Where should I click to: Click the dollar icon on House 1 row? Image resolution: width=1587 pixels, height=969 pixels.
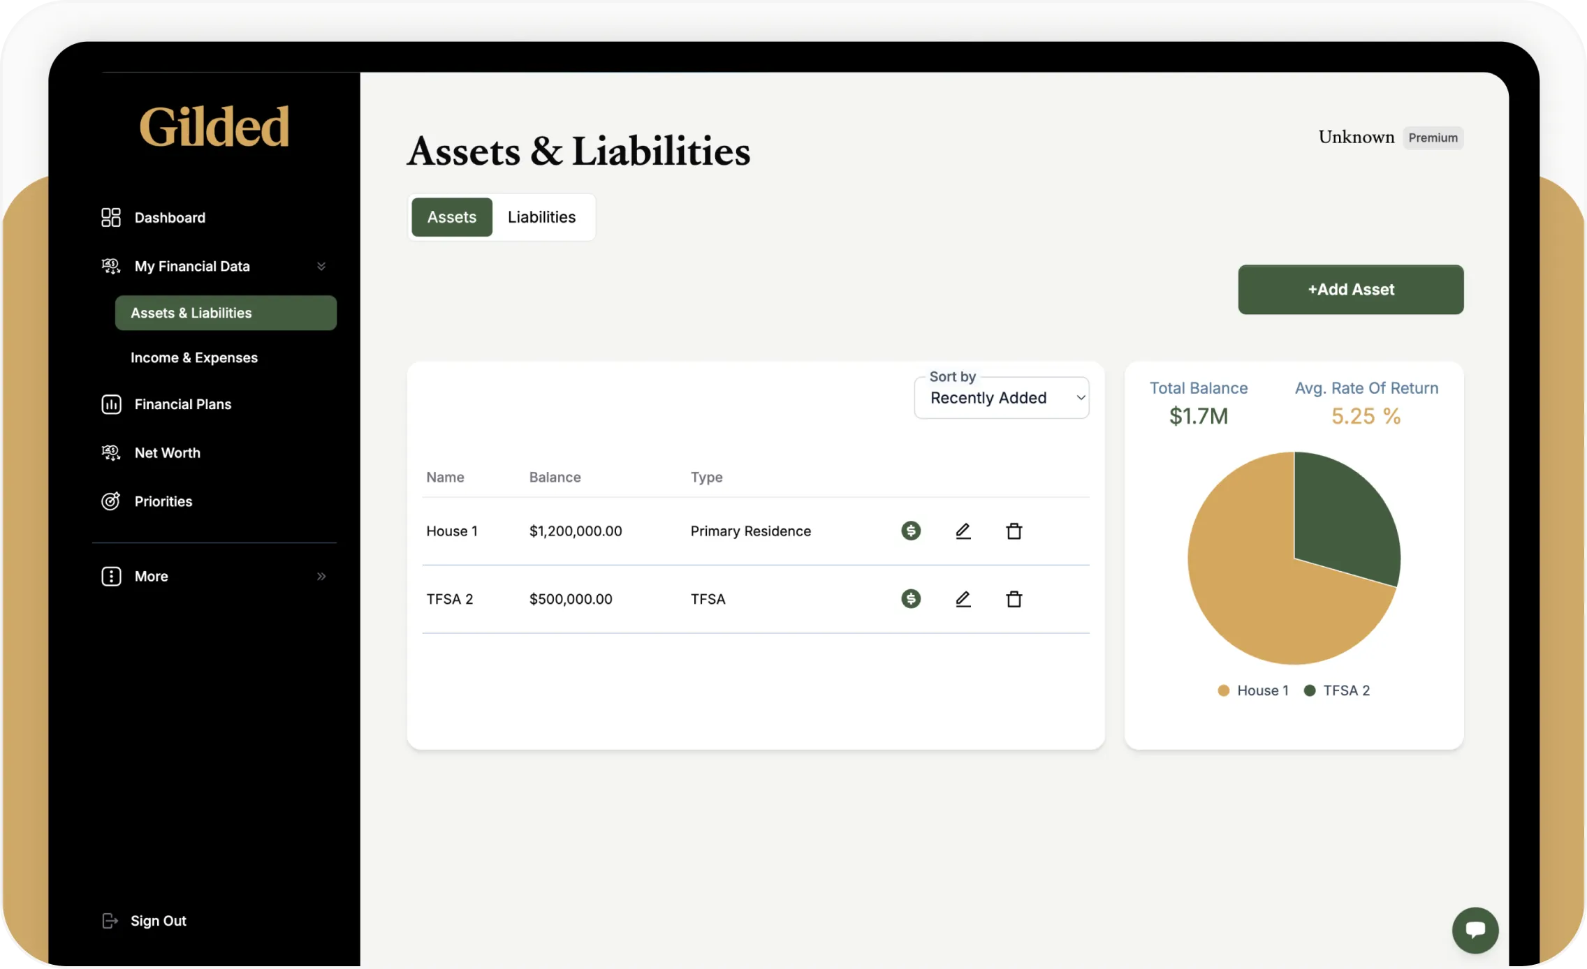(x=910, y=531)
